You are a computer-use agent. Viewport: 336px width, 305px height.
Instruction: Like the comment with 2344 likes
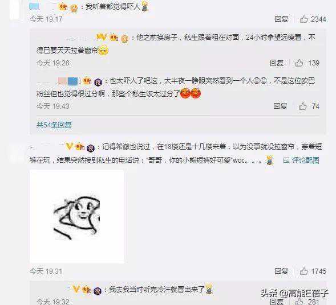click(304, 19)
